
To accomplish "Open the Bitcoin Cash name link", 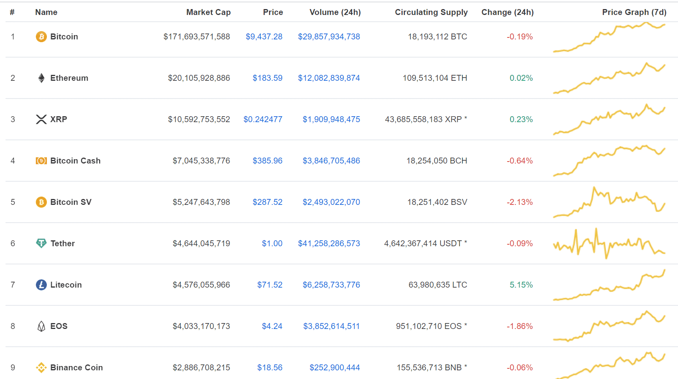I will (76, 161).
